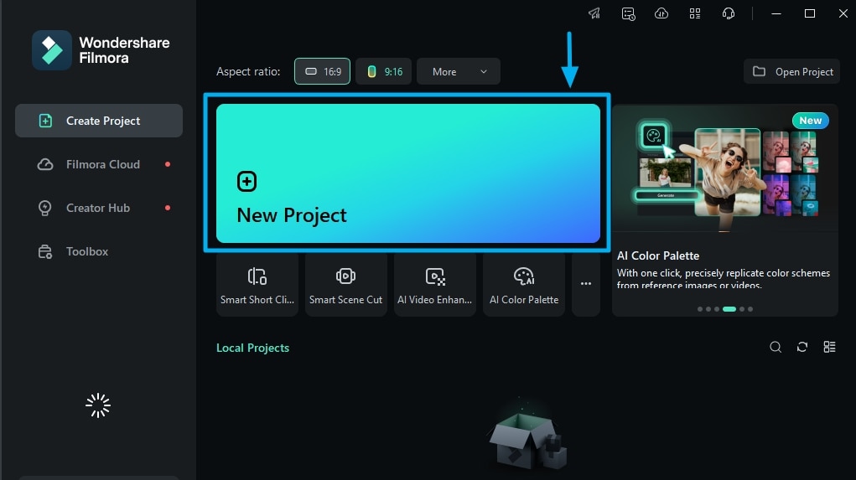
Task: Select the first carousel dot in banner
Action: 700,309
